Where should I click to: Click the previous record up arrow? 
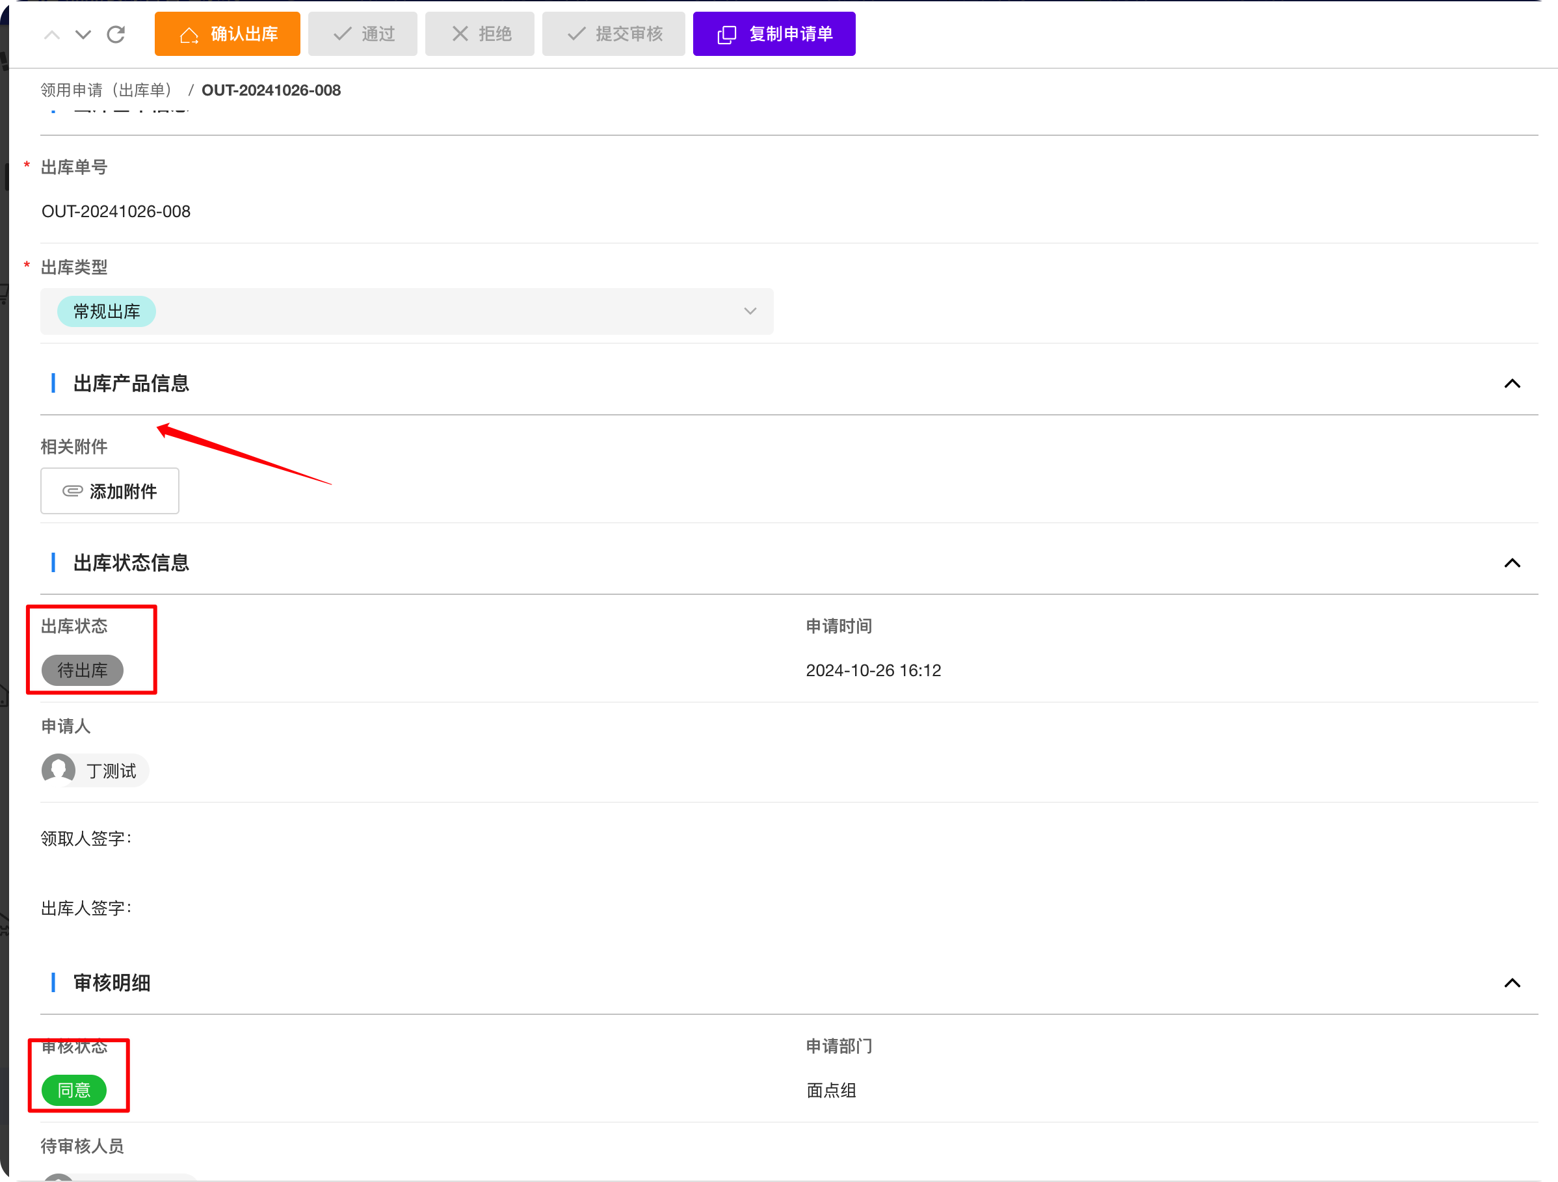point(52,34)
